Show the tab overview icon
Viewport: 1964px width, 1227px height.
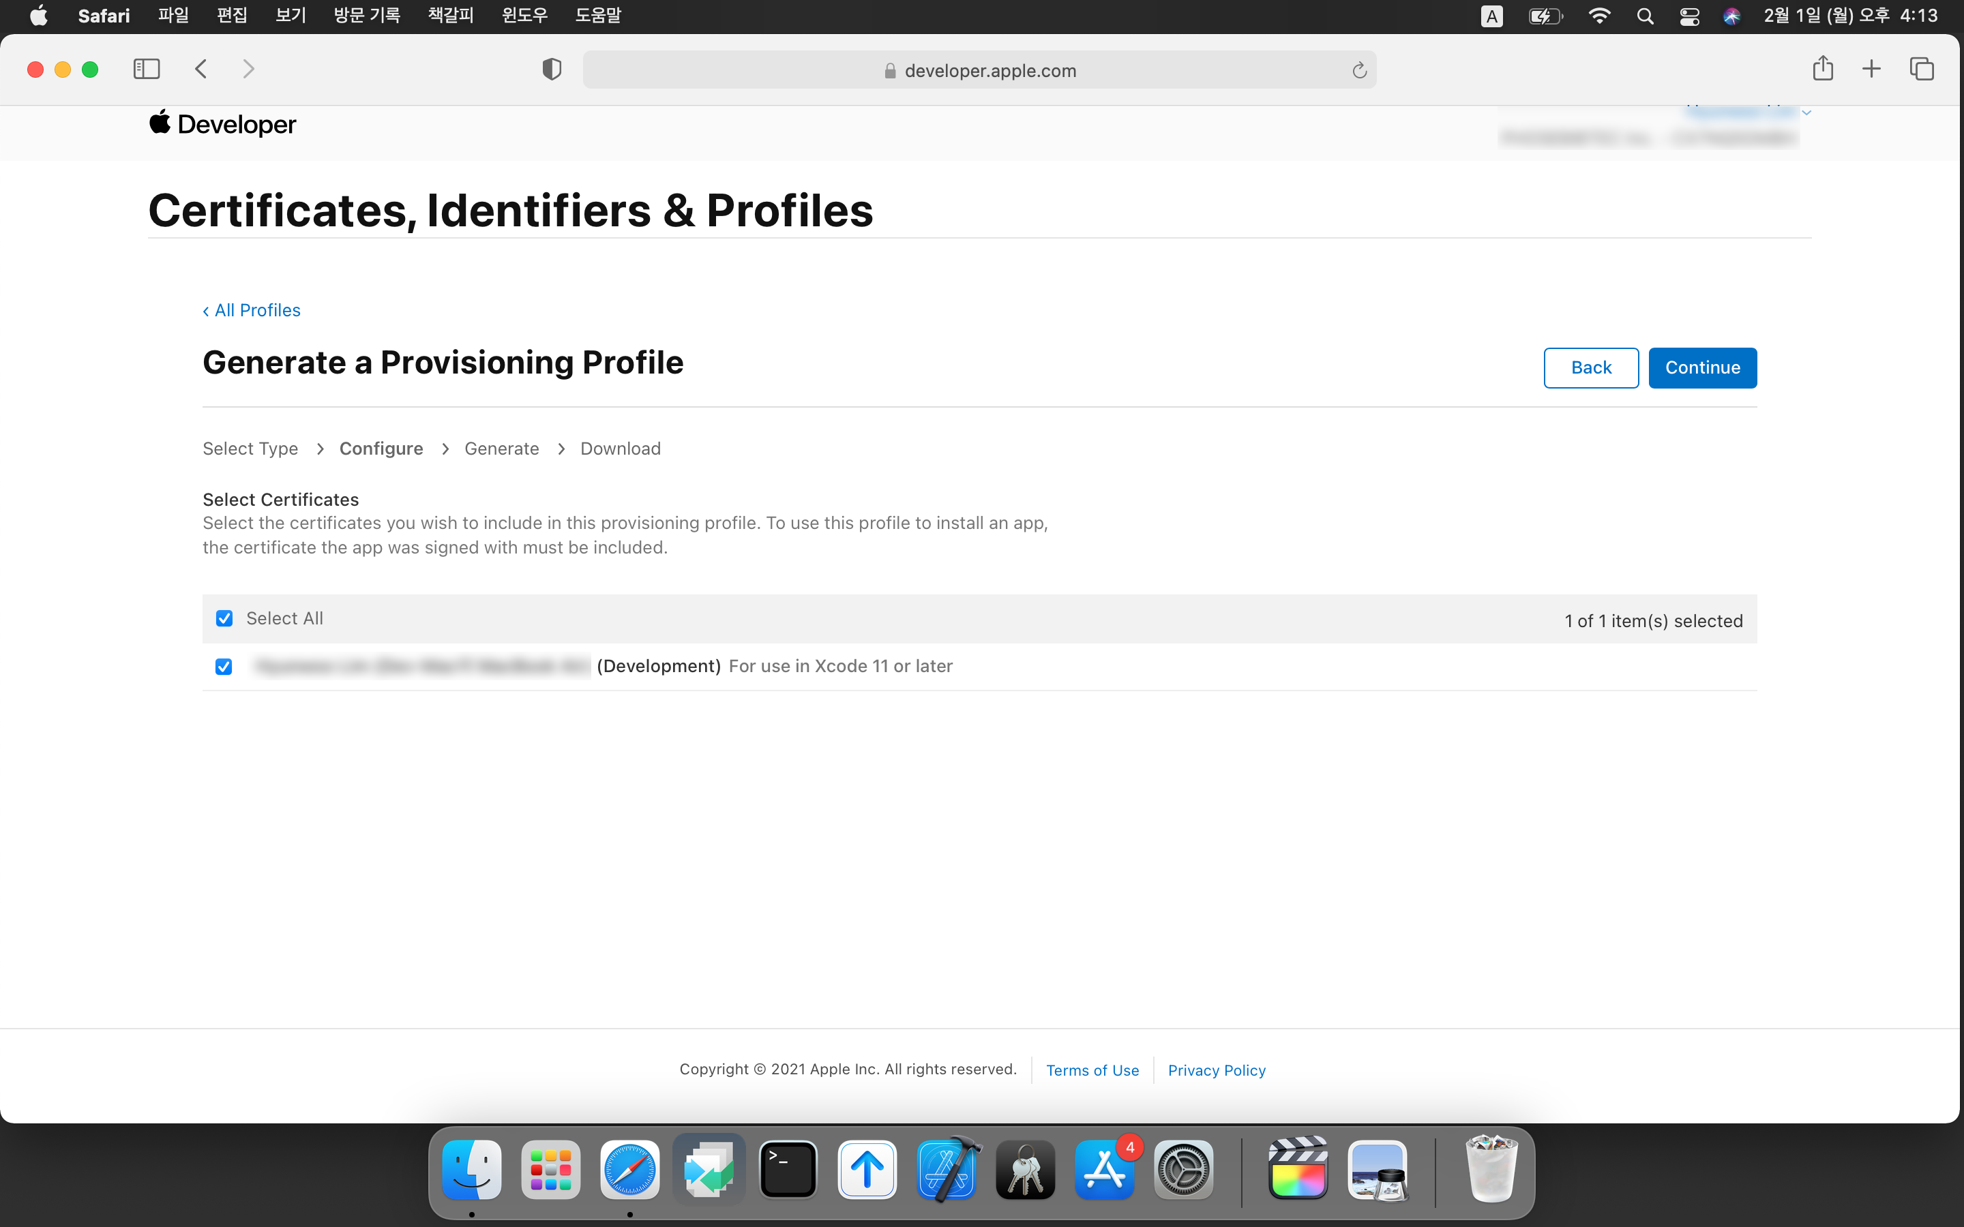pos(1921,69)
